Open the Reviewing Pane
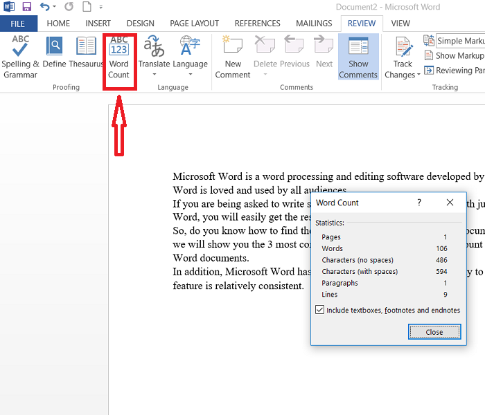 454,71
